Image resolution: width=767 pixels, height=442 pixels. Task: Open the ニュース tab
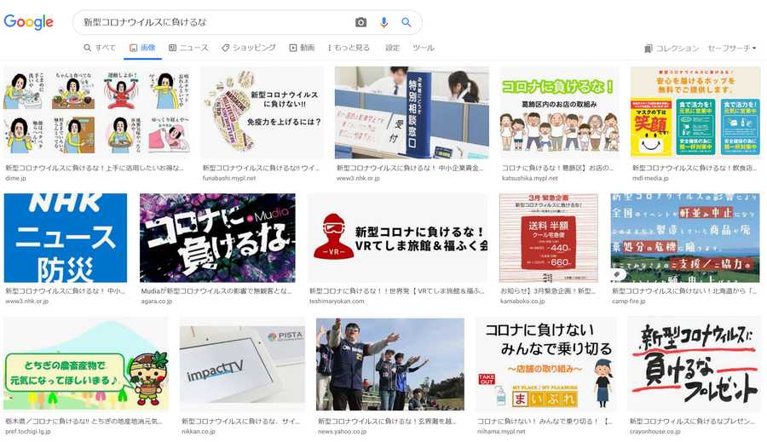188,48
